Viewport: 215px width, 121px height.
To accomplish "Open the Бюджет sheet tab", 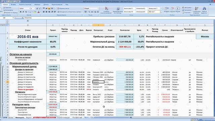I will click(29, 118).
